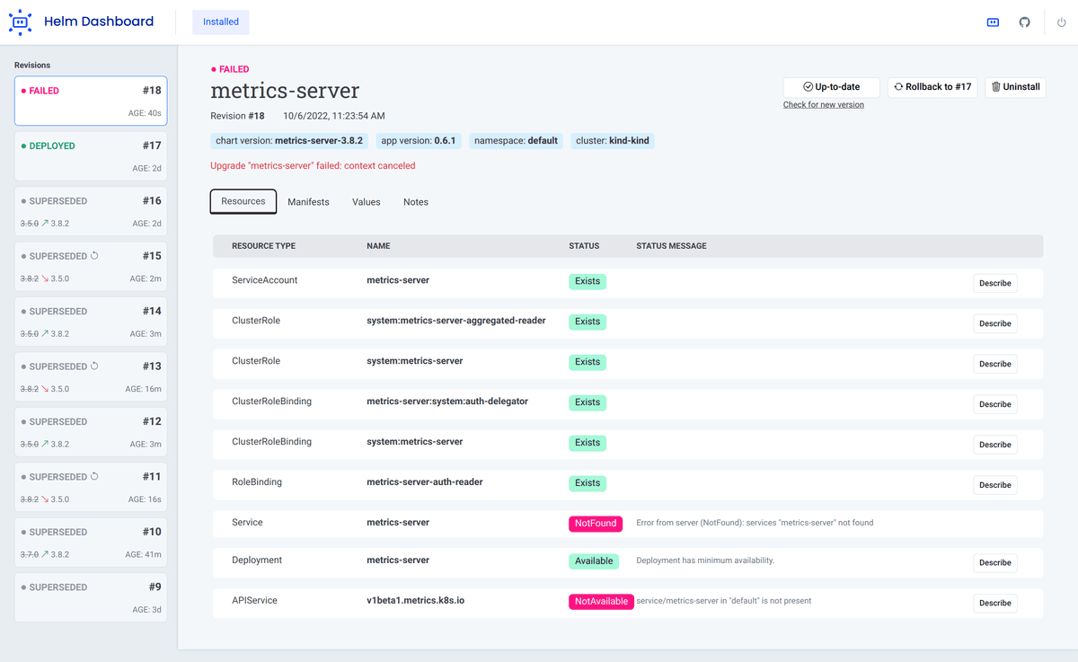Click name v1beta1.metrics.k8s.io
The width and height of the screenshot is (1078, 662).
point(415,599)
